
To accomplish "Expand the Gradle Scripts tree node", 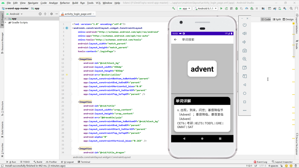I will tap(6, 22).
